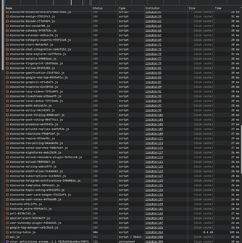Image resolution: width=242 pixels, height=243 pixels.
Task: Click the script icon for discourse-calendar-649cac56.js
Action: tap(7, 35)
